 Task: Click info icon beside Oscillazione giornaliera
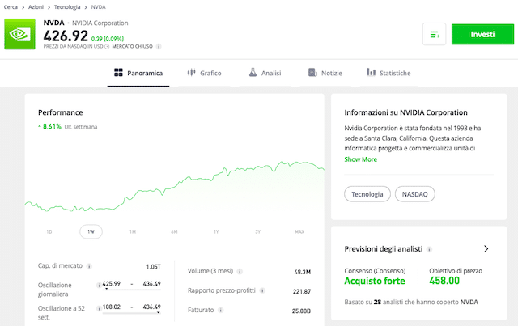99,286
